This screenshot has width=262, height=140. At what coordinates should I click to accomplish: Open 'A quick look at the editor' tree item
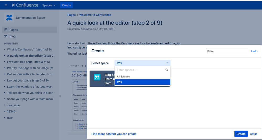point(30,56)
